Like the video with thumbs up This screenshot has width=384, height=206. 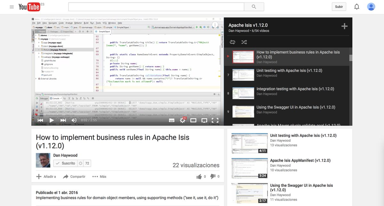(x=199, y=176)
